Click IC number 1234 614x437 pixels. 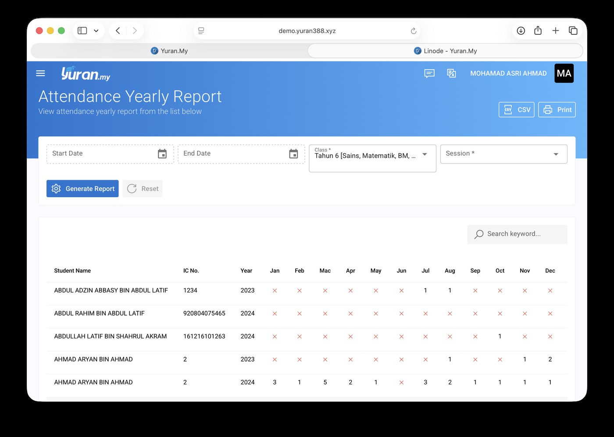click(190, 290)
